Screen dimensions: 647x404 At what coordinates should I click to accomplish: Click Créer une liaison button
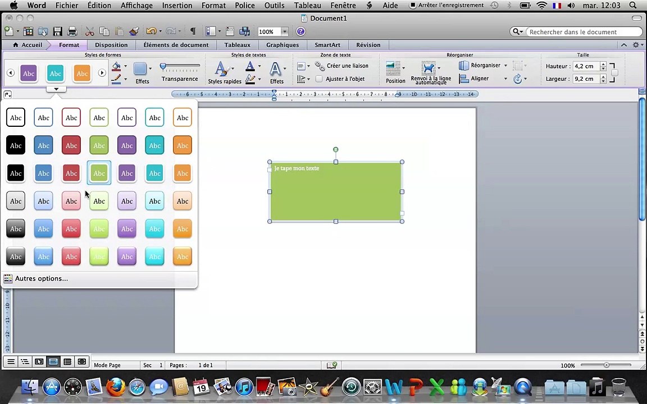point(342,66)
